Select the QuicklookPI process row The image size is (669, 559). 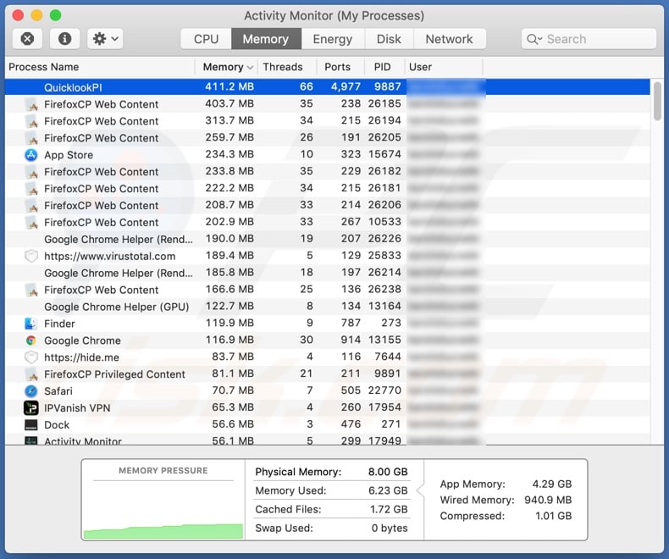327,86
